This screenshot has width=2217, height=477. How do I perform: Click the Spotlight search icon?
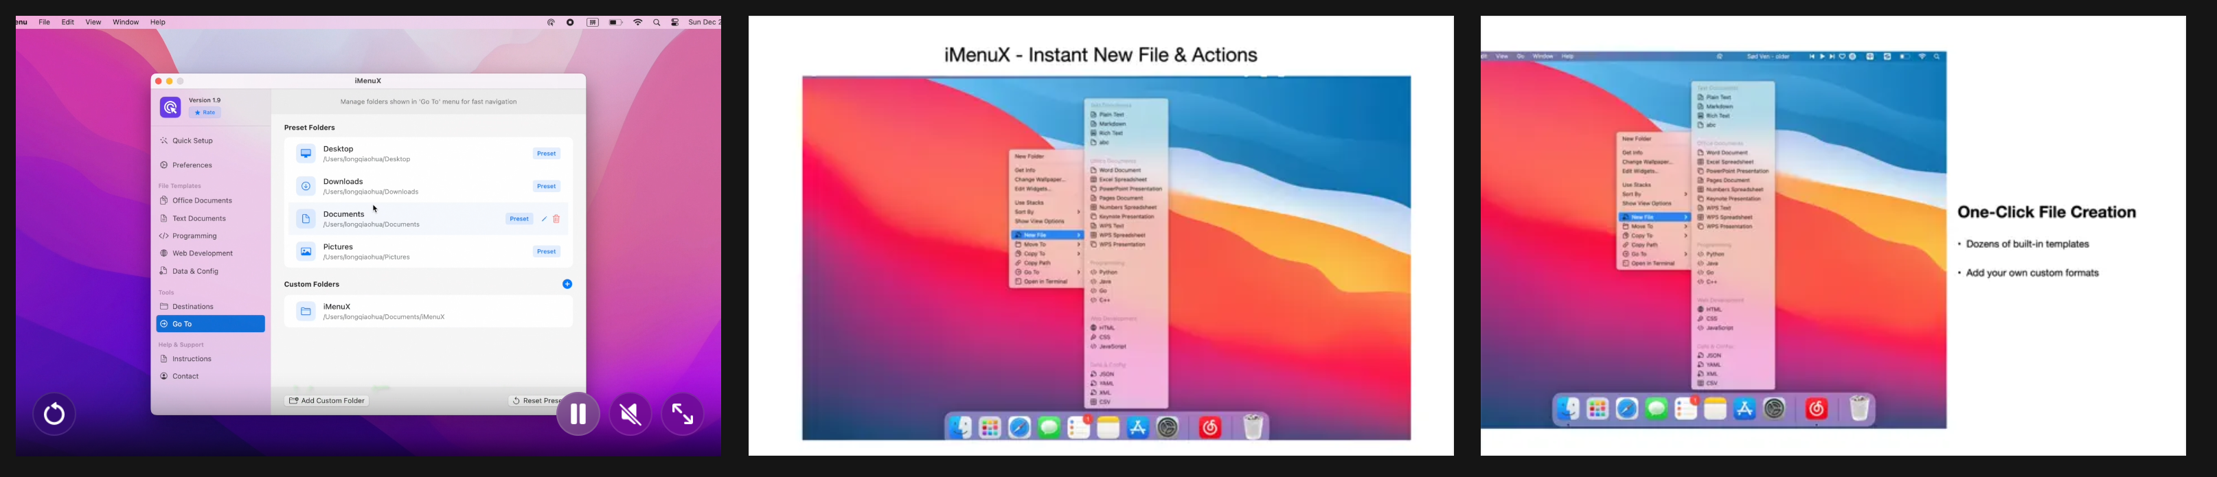657,23
